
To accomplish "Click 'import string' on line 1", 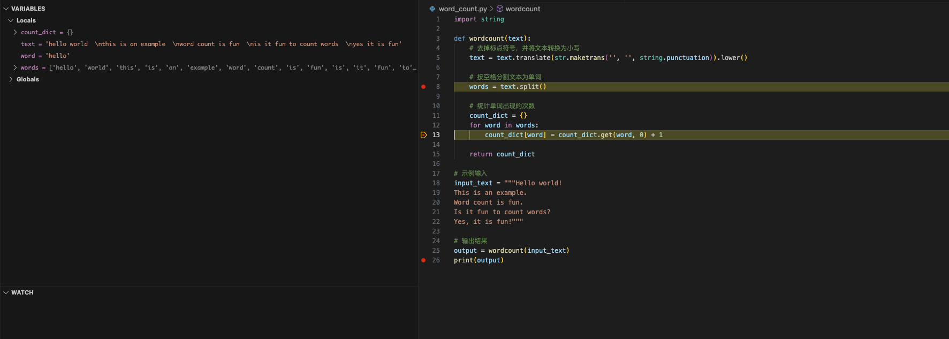I will pos(479,19).
